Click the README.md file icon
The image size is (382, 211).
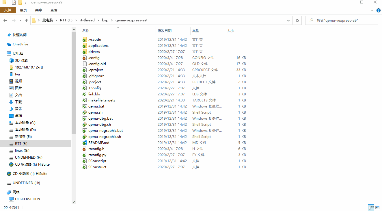click(85, 143)
